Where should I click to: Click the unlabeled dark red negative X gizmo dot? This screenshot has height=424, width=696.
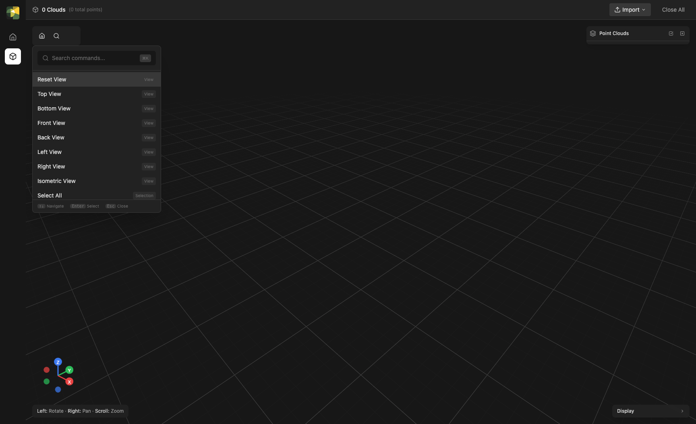pos(47,370)
